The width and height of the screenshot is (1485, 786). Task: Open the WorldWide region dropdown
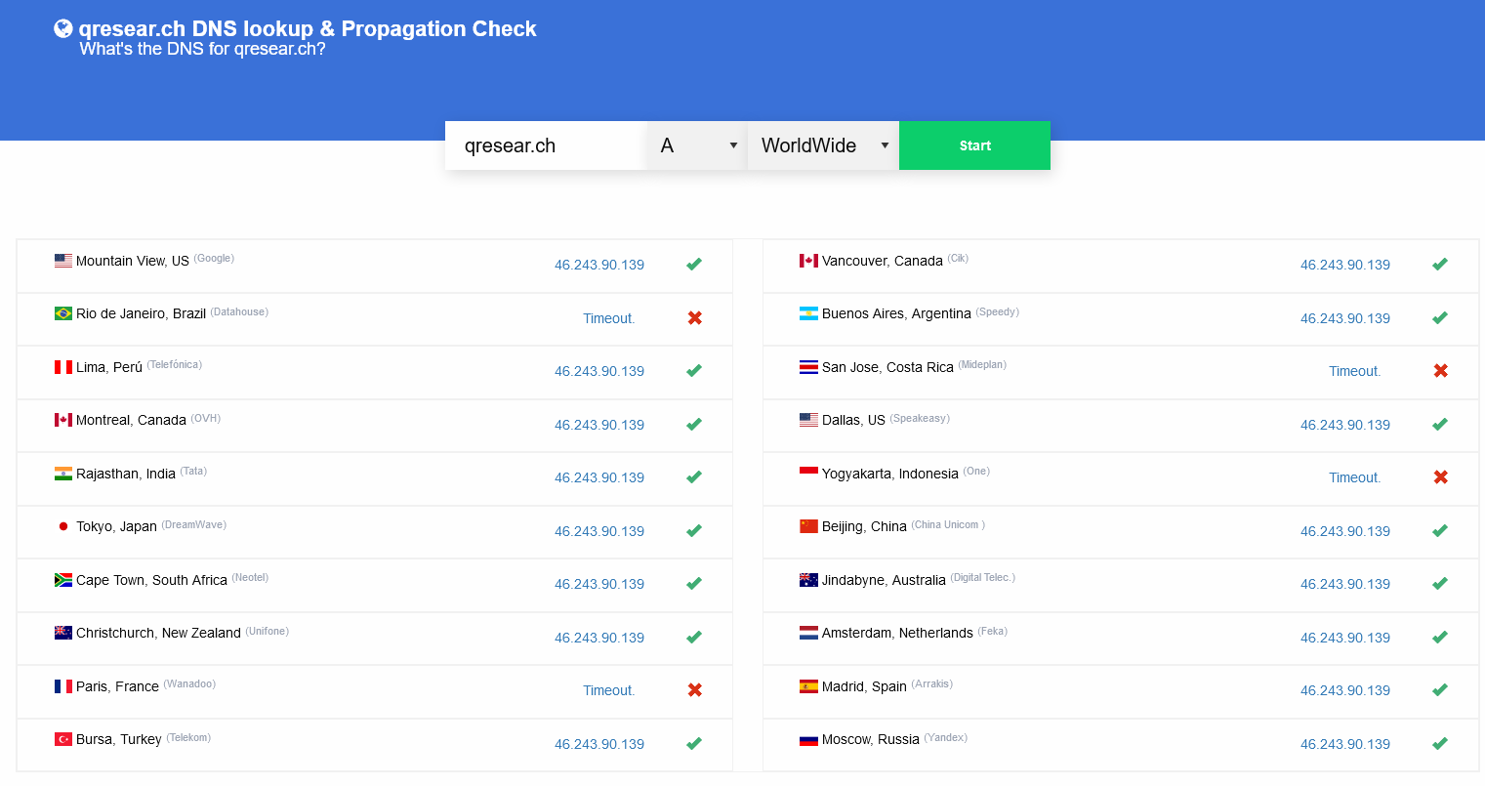pyautogui.click(x=823, y=145)
